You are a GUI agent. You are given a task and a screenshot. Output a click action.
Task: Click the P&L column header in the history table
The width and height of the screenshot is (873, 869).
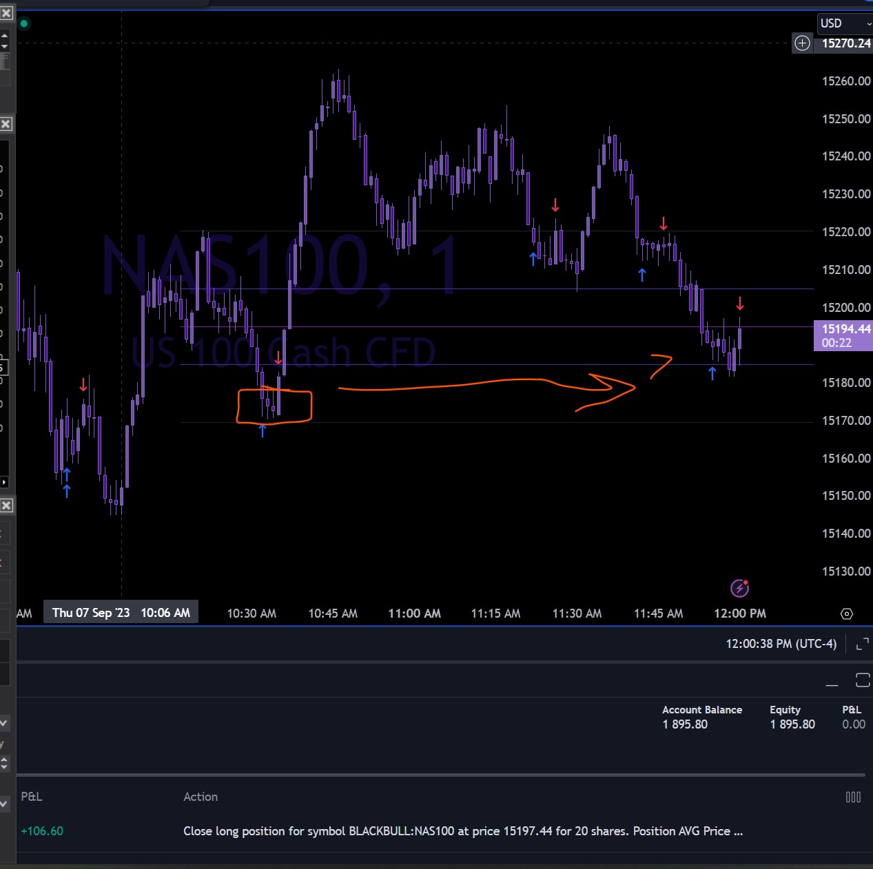tap(32, 797)
